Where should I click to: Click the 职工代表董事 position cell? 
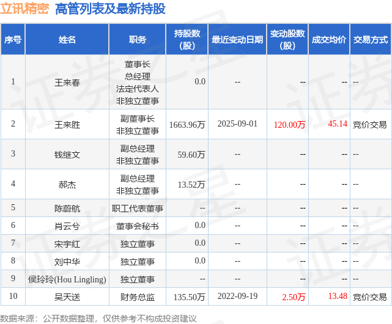[x=137, y=208]
